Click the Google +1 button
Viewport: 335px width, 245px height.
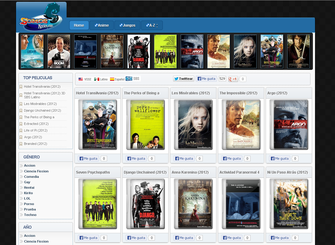point(233,79)
